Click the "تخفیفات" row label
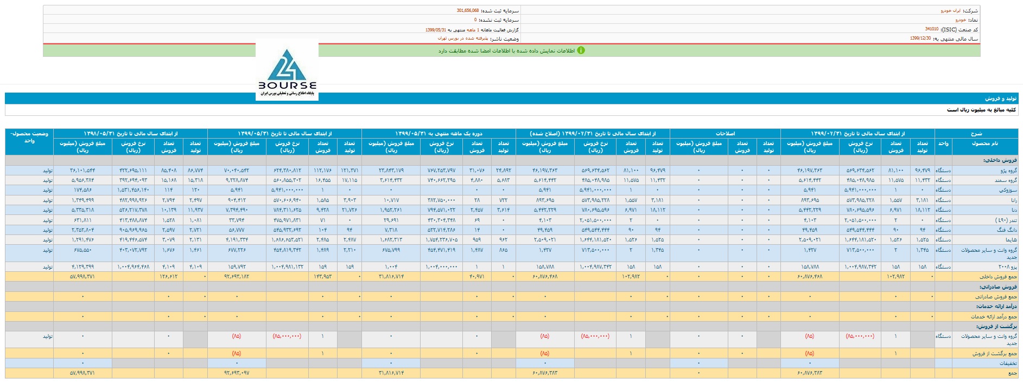Screen dimensions: 1023x385 (x=1008, y=363)
